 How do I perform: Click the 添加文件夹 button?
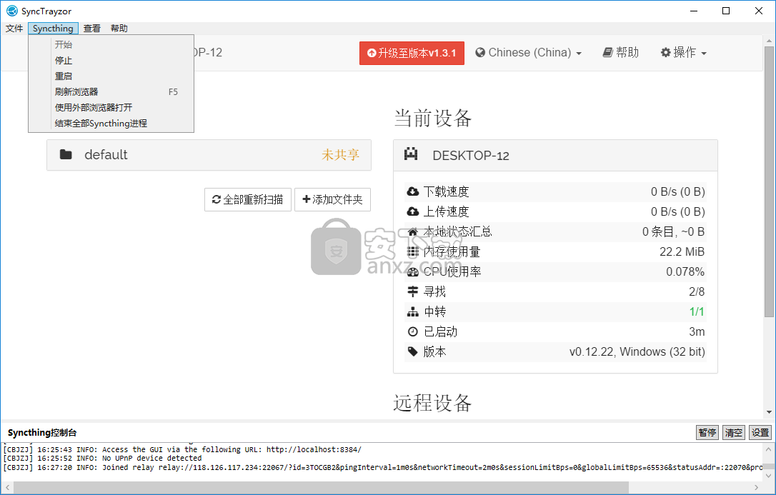[x=332, y=199]
